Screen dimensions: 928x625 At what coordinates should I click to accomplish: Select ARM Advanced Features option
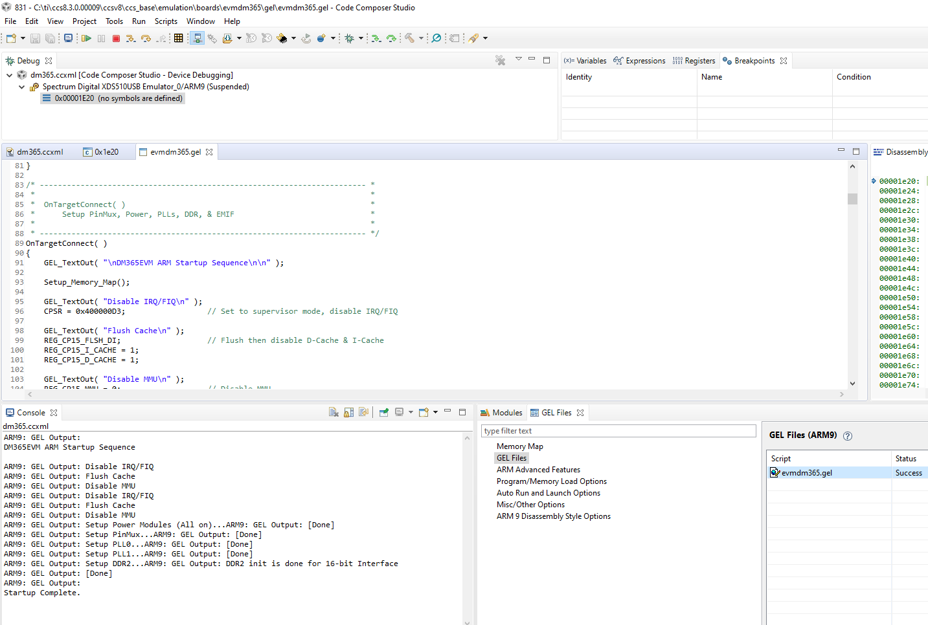539,470
